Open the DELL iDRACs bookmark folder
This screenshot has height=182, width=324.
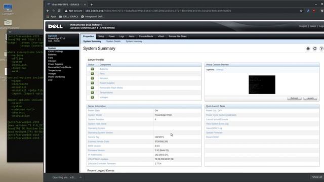tap(69, 17)
